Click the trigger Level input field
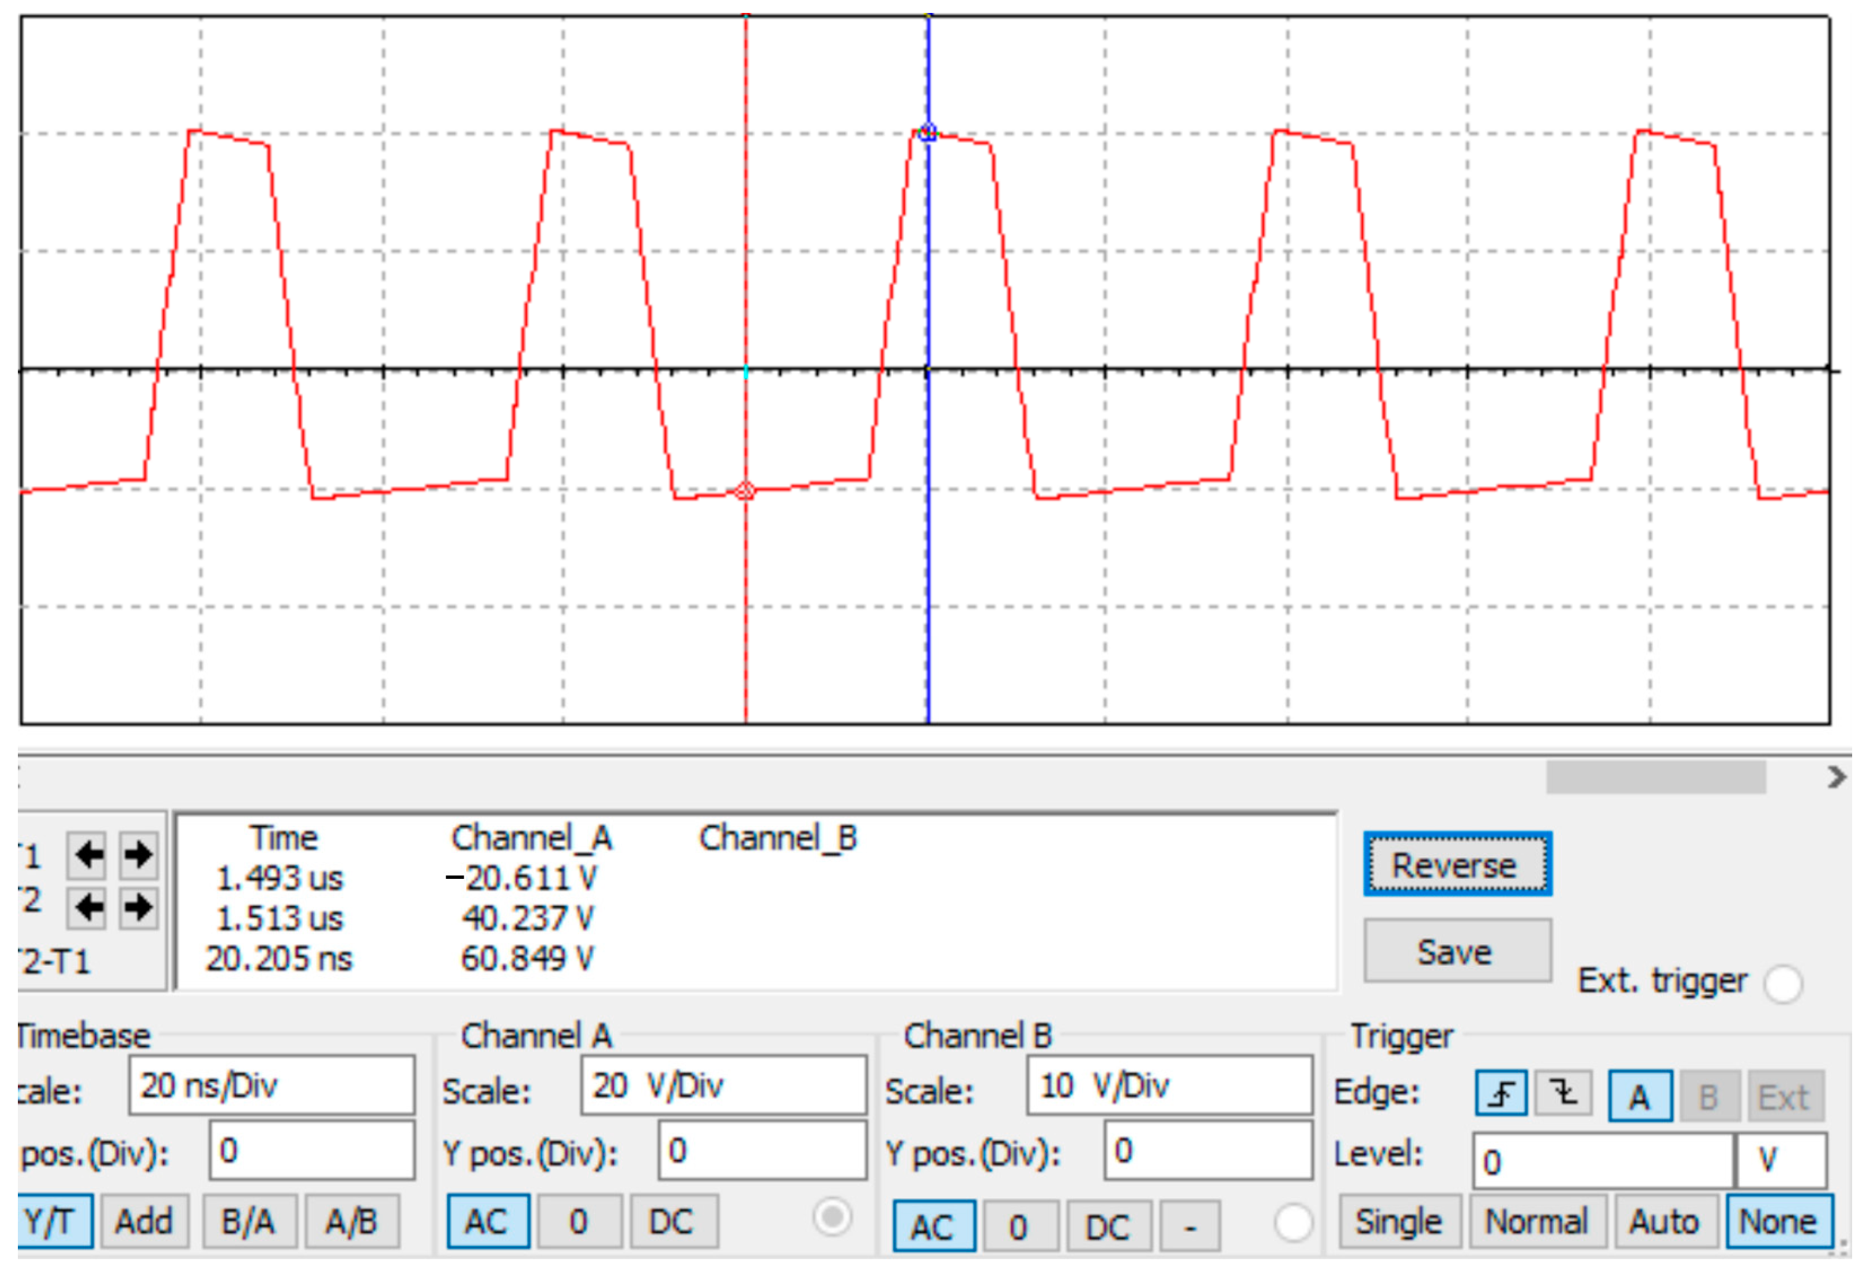Screen dimensions: 1870x1277 (1601, 1161)
